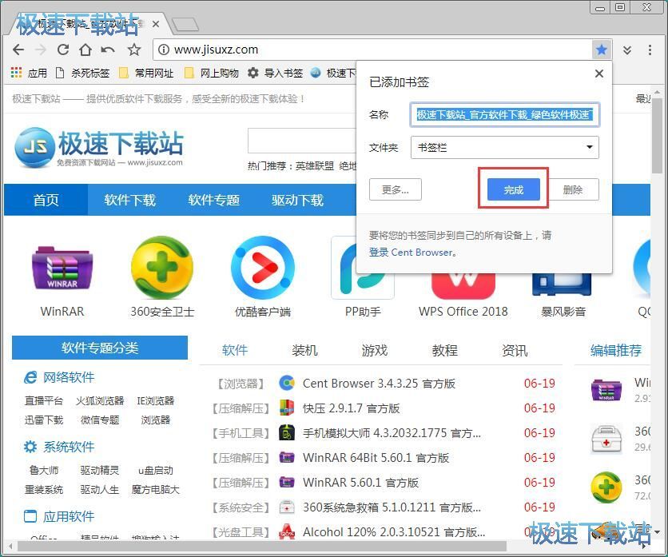Open the 软件下载 navigation tab
Viewport: 668px width, 557px height.
point(130,200)
